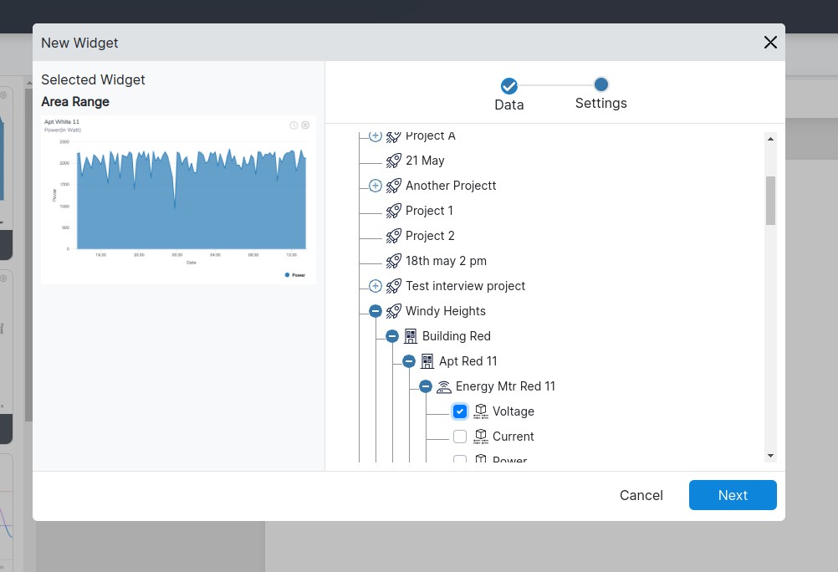
Task: Go to the Data step
Action: coord(508,86)
